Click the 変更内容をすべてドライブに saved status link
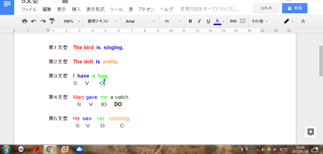The image size is (323, 154). (210, 9)
